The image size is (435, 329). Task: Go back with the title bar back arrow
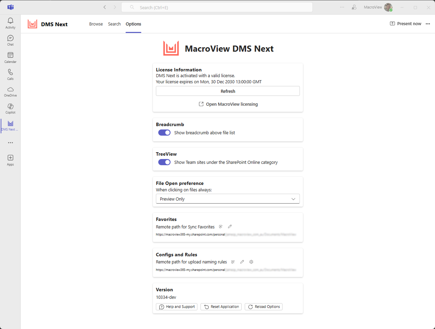[x=105, y=7]
